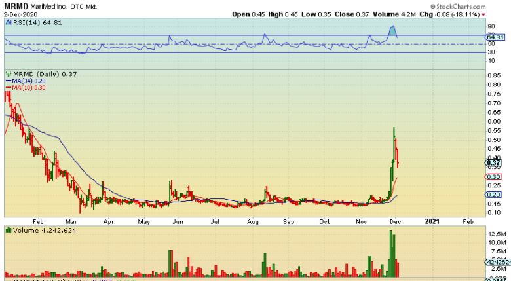Click the Sep label on time axis
Image resolution: width=511 pixels, height=281 pixels.
point(288,221)
